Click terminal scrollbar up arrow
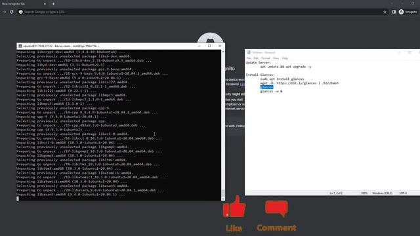The height and width of the screenshot is (236, 420). [223, 51]
